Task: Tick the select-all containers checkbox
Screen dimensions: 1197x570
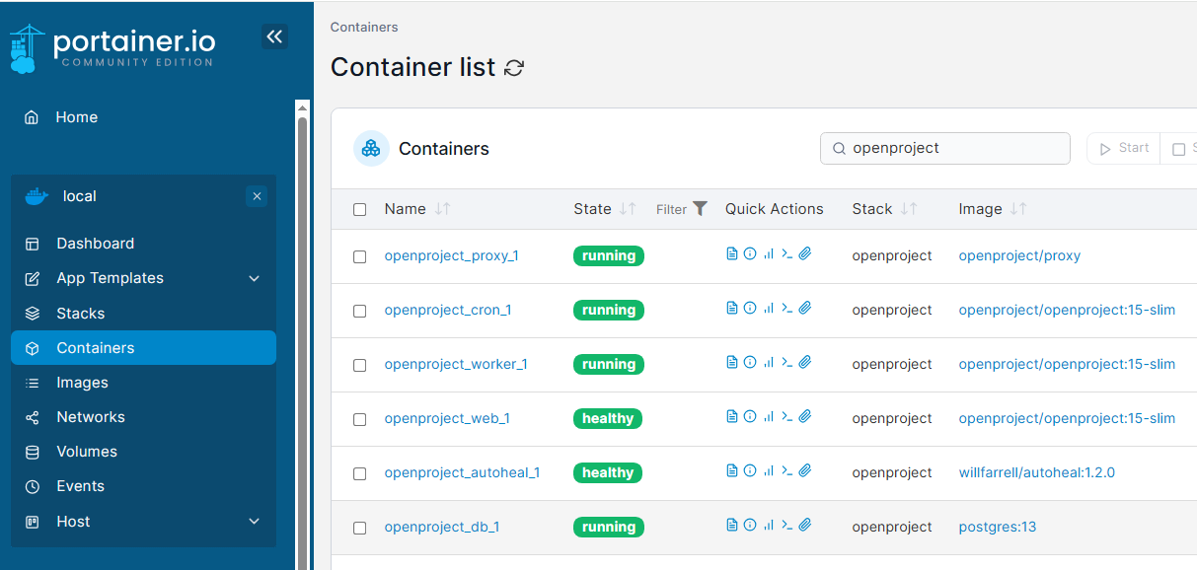Action: pyautogui.click(x=359, y=209)
